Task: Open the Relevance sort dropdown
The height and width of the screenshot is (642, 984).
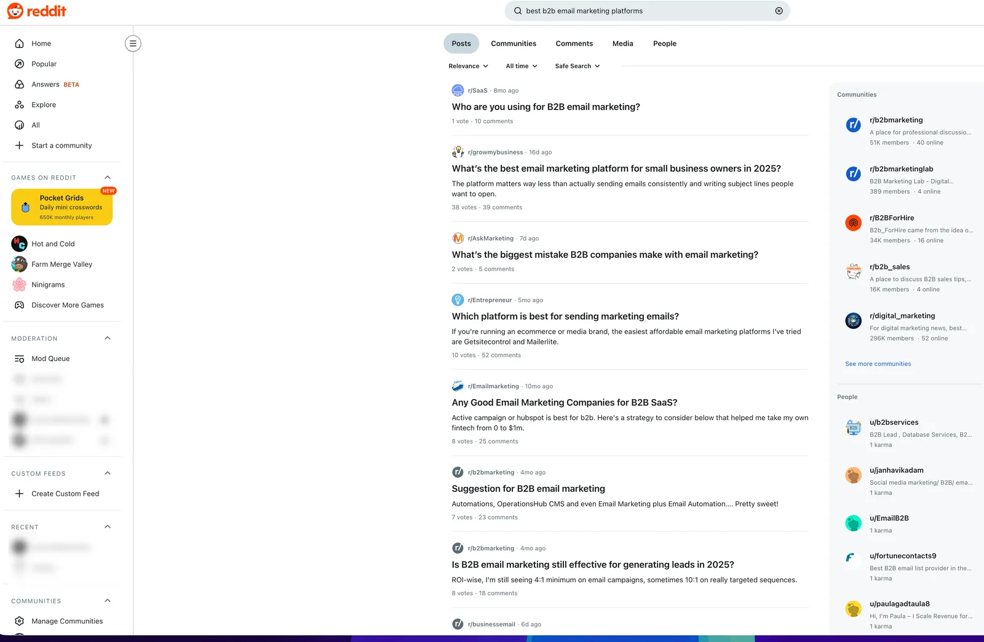Action: pos(469,66)
